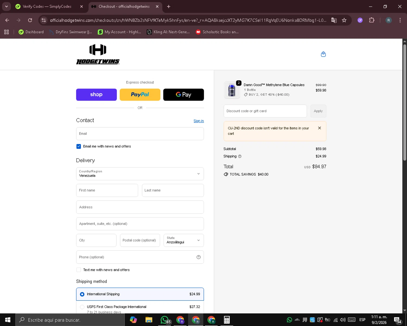Open the Chrome three-dot menu

[x=400, y=20]
